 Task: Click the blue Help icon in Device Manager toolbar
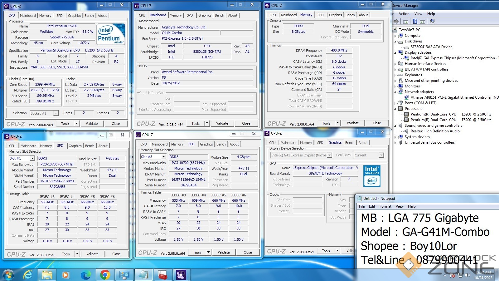(415, 22)
